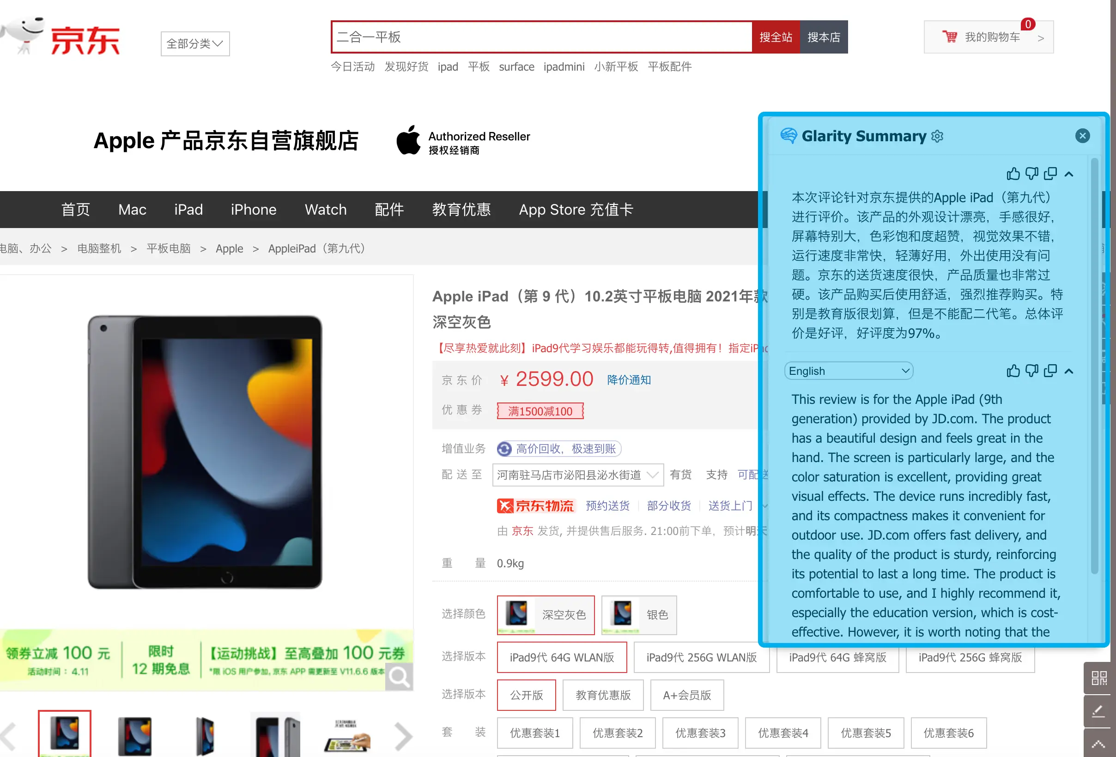Click the 搜全站 search button
Image resolution: width=1116 pixels, height=757 pixels.
776,37
